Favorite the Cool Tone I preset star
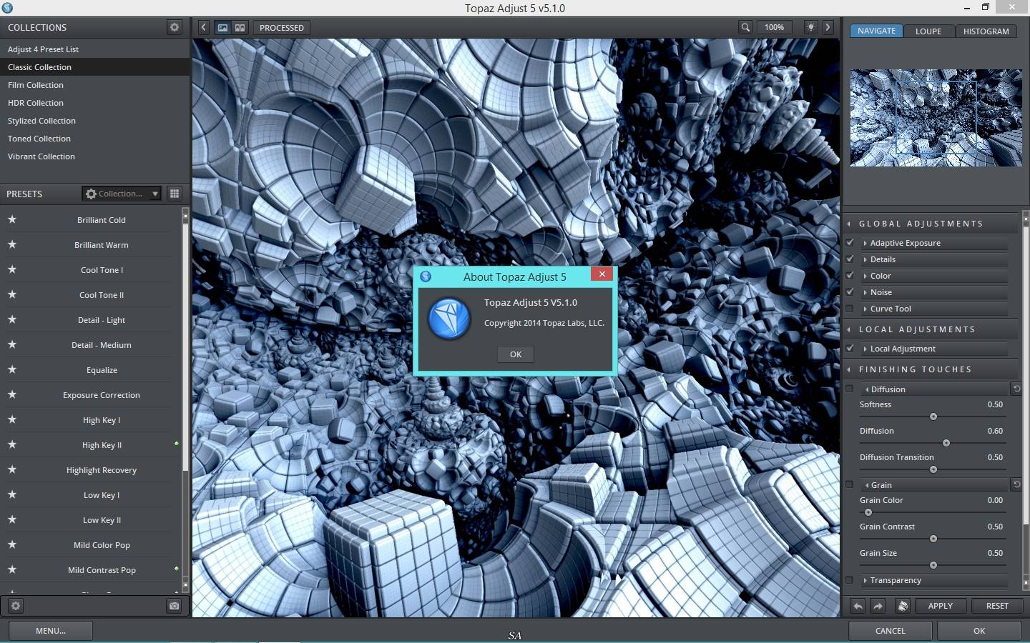 tap(12, 269)
